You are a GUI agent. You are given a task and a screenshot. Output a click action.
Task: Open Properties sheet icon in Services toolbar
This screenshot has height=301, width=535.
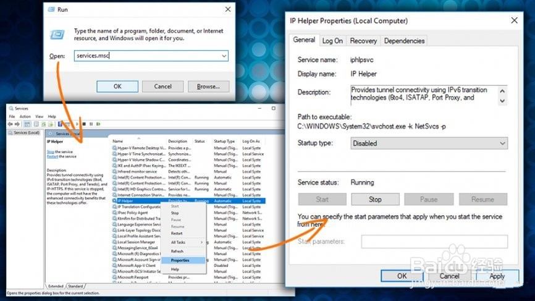click(36, 124)
